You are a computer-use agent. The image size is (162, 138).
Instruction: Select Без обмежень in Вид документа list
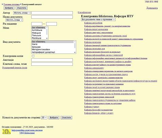point(53,42)
